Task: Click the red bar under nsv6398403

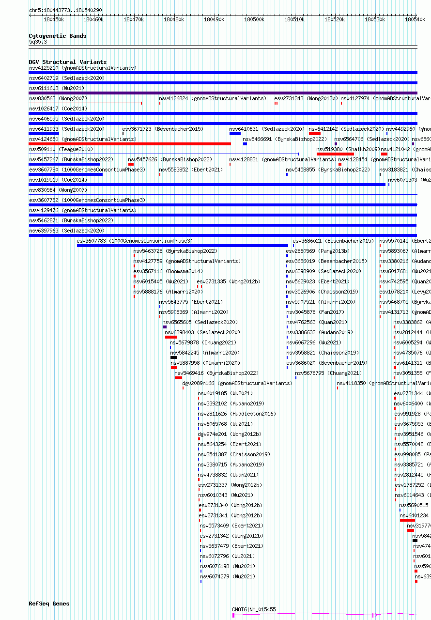Action: 171,337
